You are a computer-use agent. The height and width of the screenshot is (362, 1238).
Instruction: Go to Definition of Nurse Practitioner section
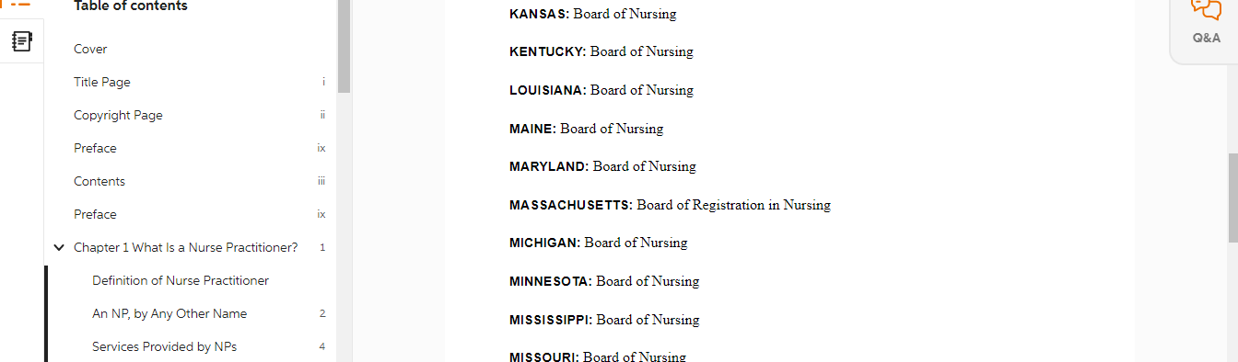pos(181,280)
